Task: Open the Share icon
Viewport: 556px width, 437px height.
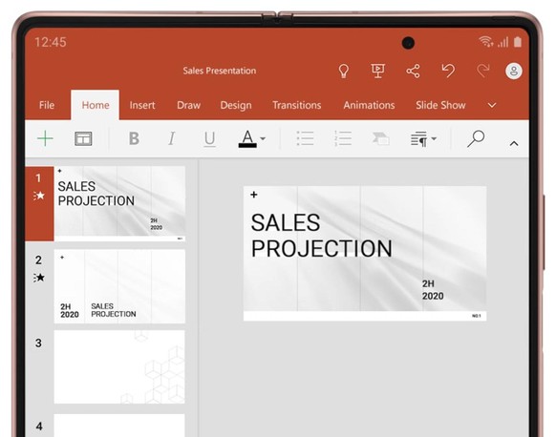Action: coord(413,71)
